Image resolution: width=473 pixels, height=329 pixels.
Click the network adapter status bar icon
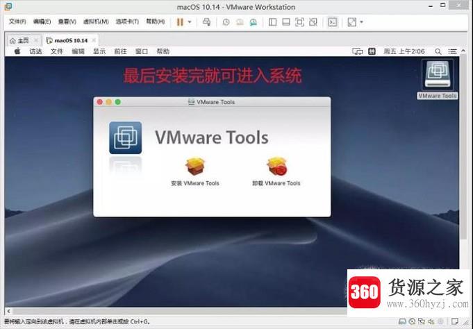[x=422, y=321]
